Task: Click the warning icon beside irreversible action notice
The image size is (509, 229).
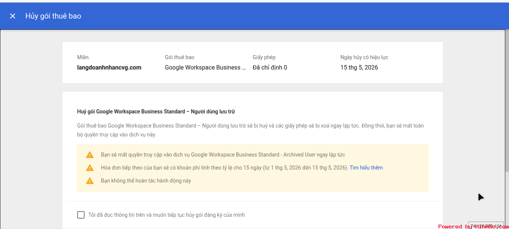Action: (x=90, y=181)
